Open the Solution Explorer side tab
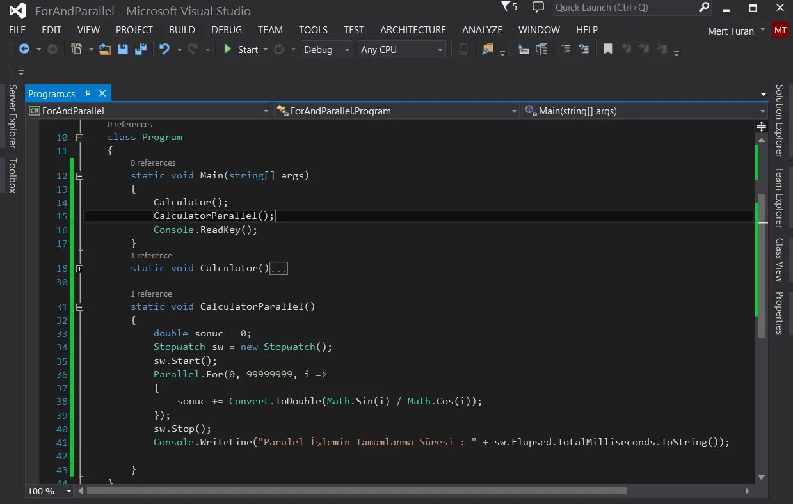Screen dimensions: 793x504 pyautogui.click(x=779, y=120)
